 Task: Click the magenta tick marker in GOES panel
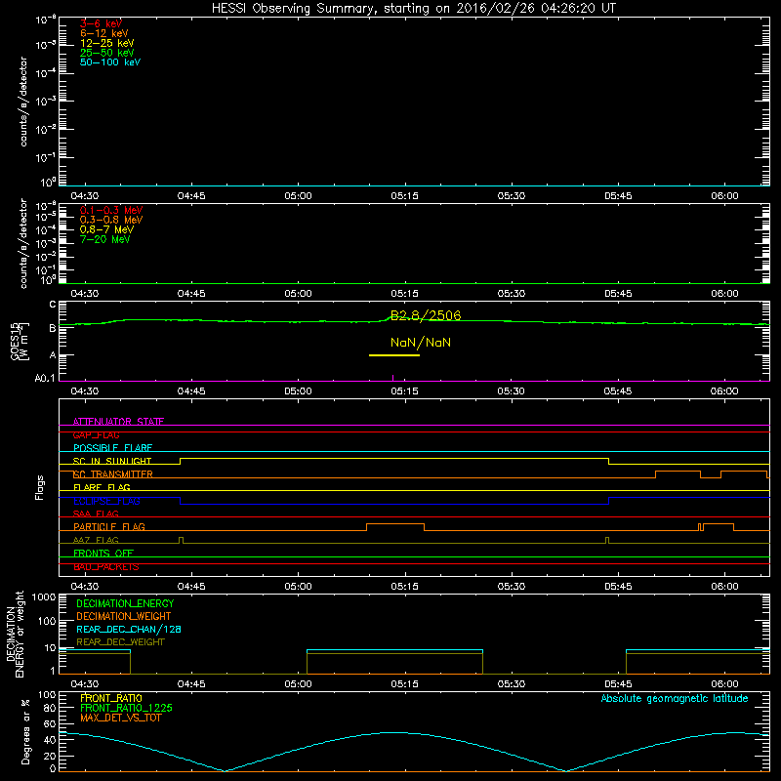393,378
